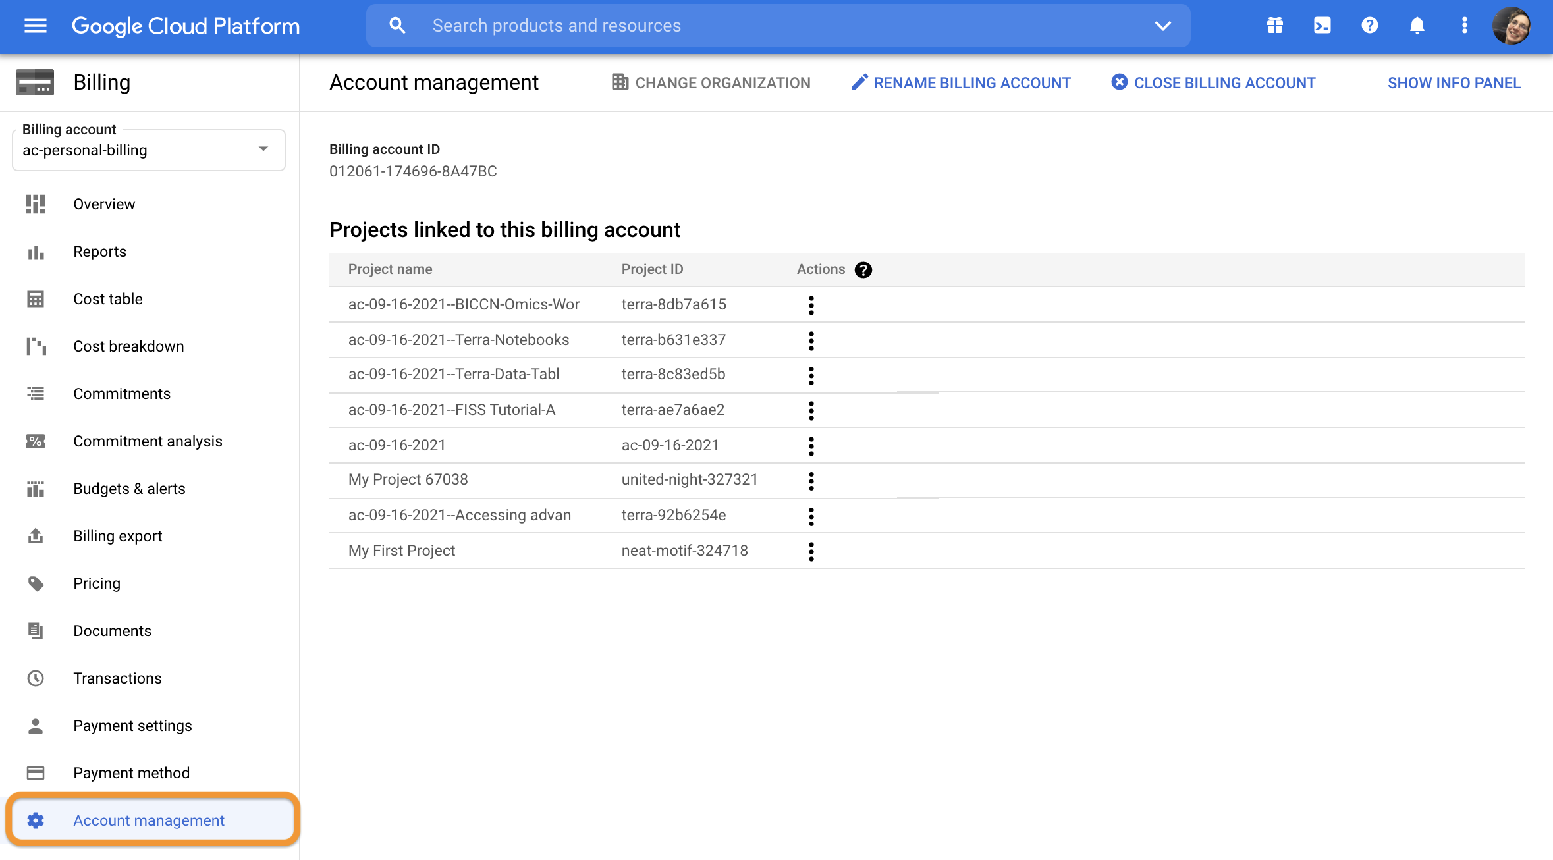
Task: Click Project ID column header
Action: click(x=652, y=269)
